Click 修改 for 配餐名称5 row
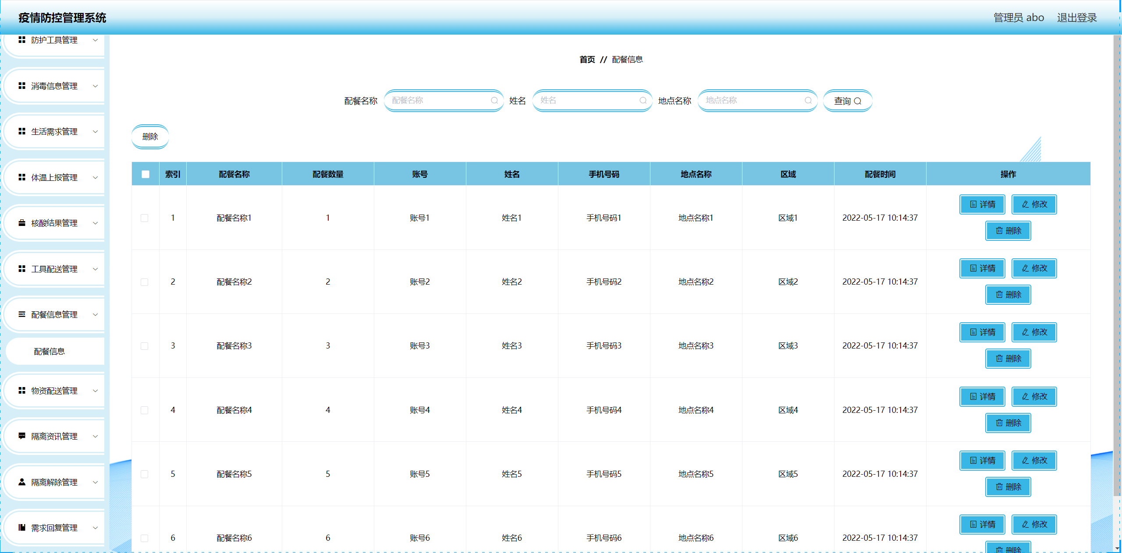The height and width of the screenshot is (553, 1122). click(1034, 461)
